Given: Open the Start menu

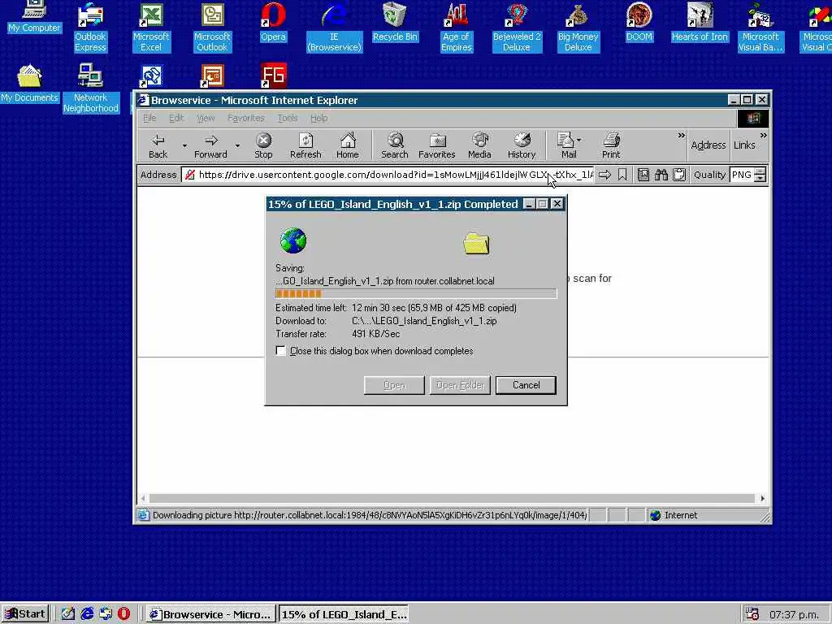Looking at the screenshot, I should click(25, 614).
